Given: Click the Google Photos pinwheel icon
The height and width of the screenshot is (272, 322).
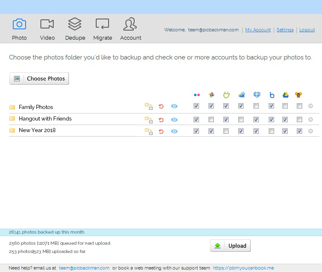Looking at the screenshot, I should click(211, 95).
